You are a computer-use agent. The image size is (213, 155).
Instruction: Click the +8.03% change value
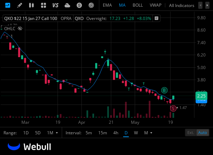click(x=144, y=18)
